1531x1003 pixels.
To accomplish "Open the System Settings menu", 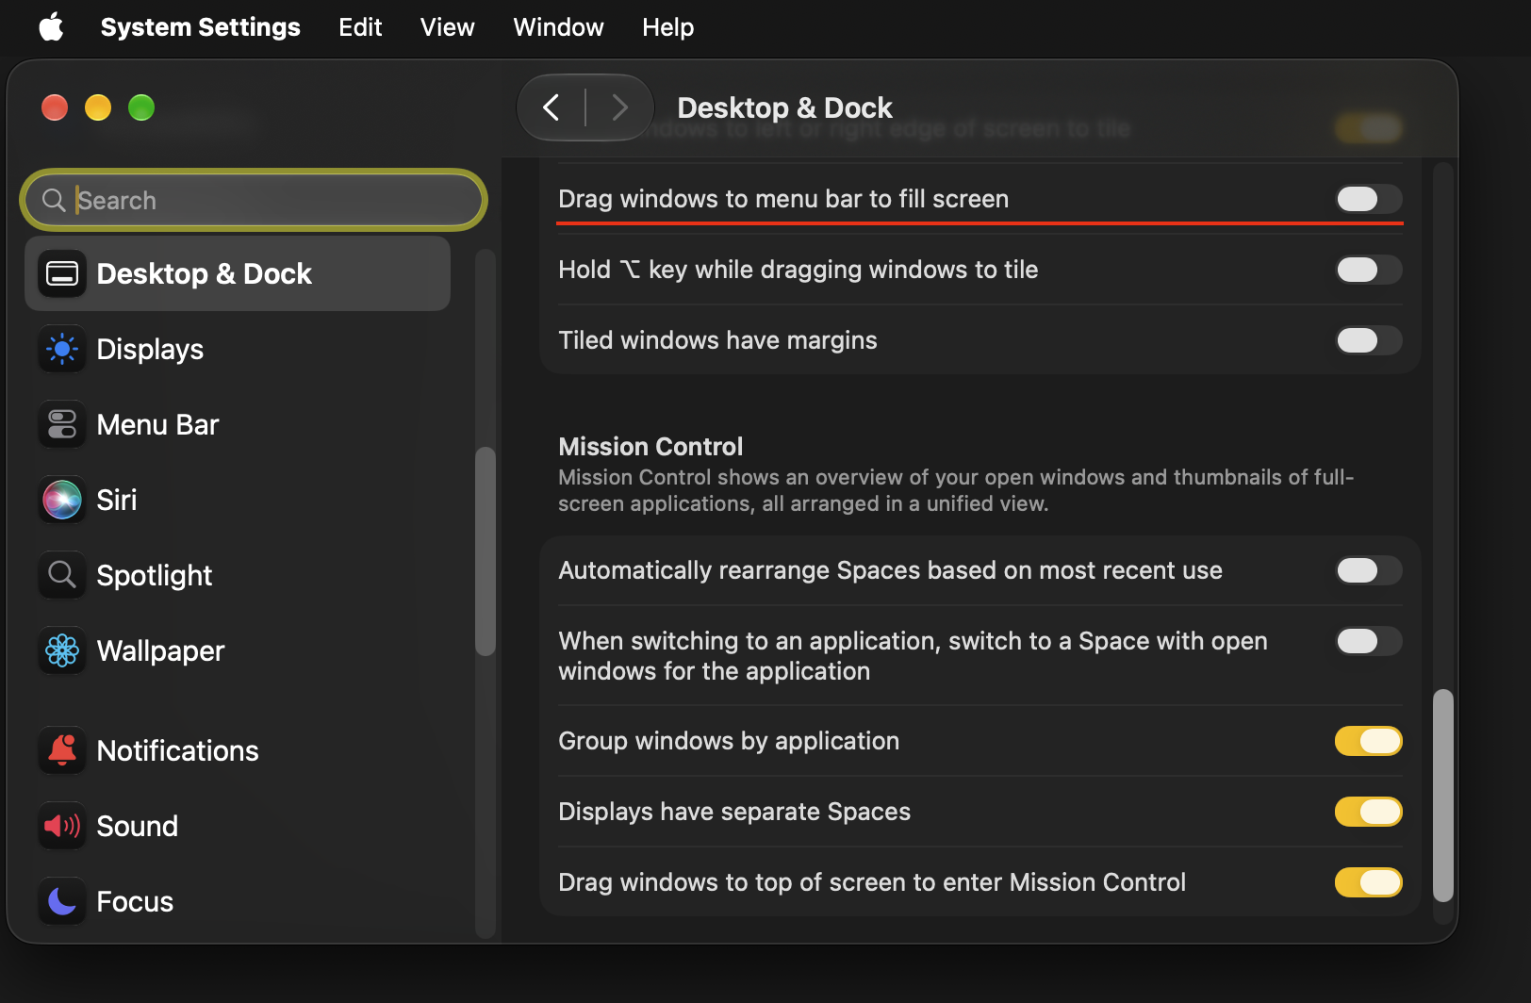I will click(200, 27).
